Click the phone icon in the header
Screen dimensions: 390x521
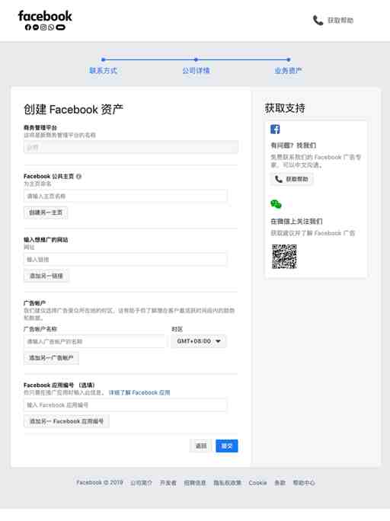[318, 21]
